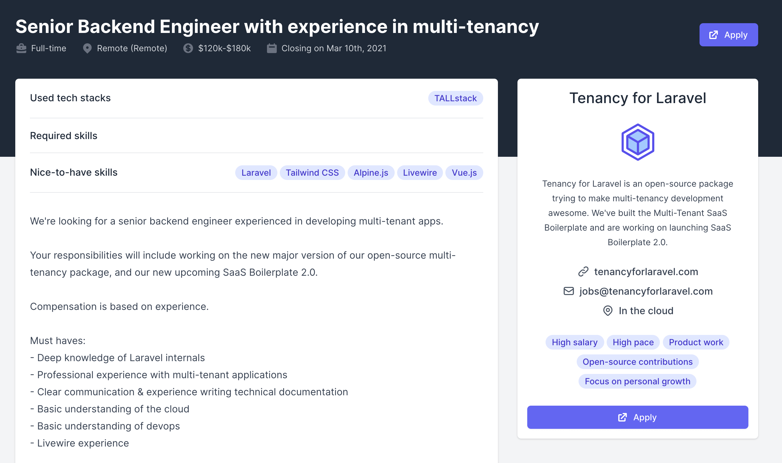Click the Professional experience with multi-tenant applications line
Screen dimensions: 782x463
tap(159, 375)
